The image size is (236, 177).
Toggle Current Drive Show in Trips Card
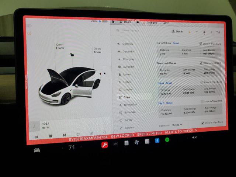pos(201,44)
